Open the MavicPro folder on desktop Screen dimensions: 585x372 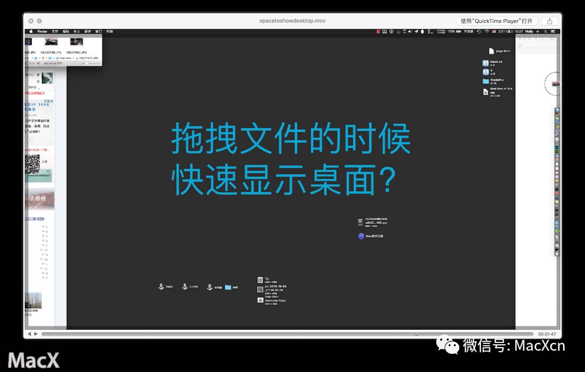[x=486, y=81]
